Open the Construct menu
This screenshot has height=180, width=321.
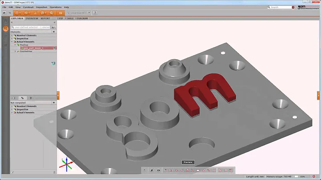pos(28,7)
